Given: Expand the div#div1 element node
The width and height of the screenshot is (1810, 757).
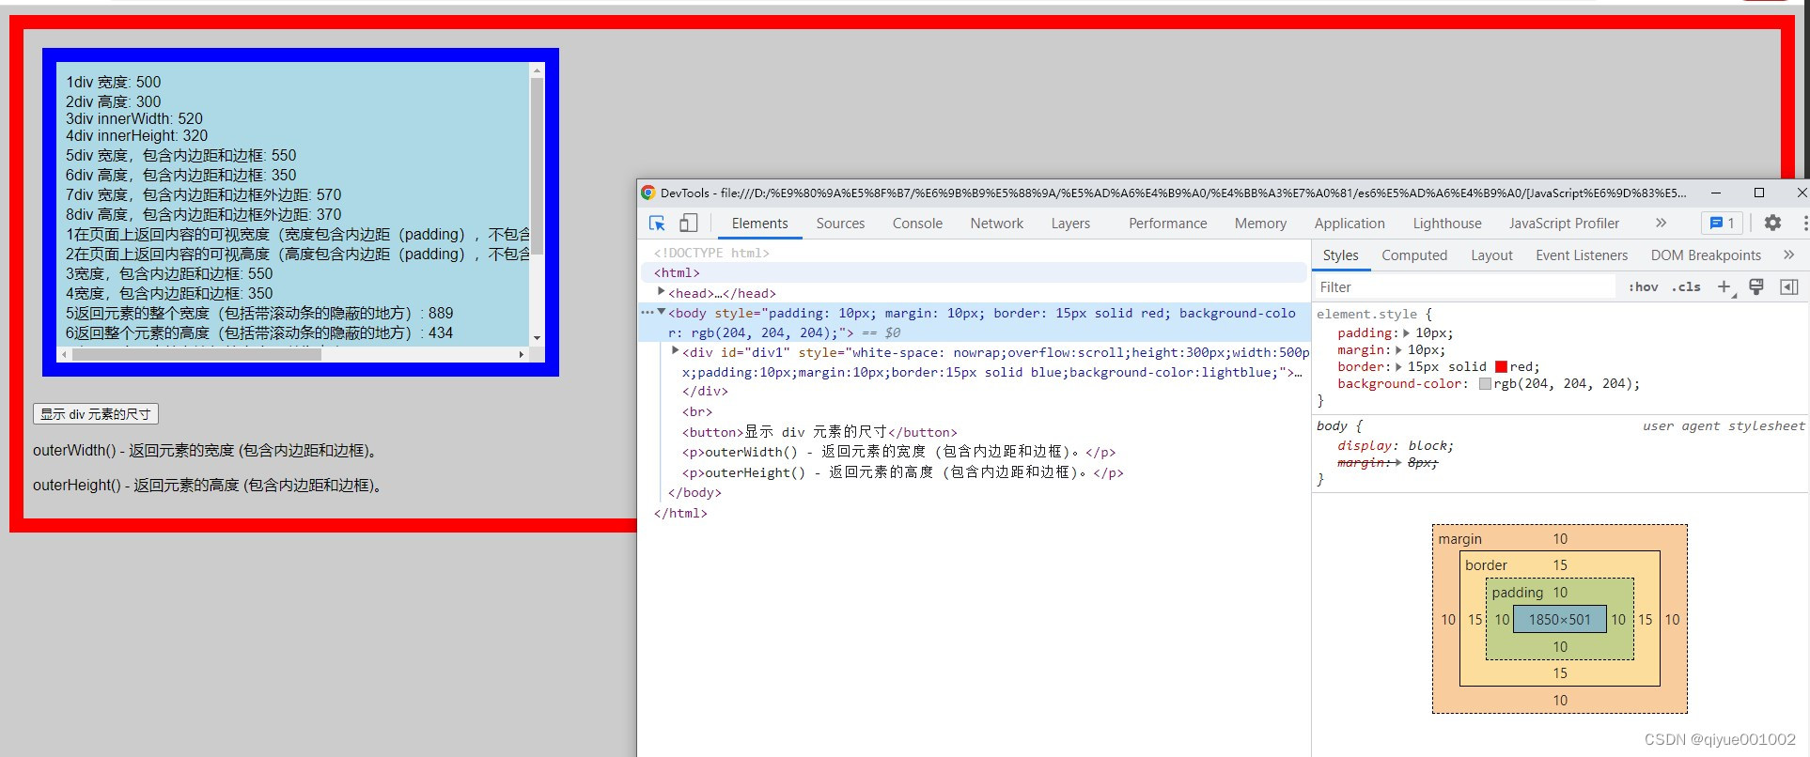Looking at the screenshot, I should [x=675, y=351].
